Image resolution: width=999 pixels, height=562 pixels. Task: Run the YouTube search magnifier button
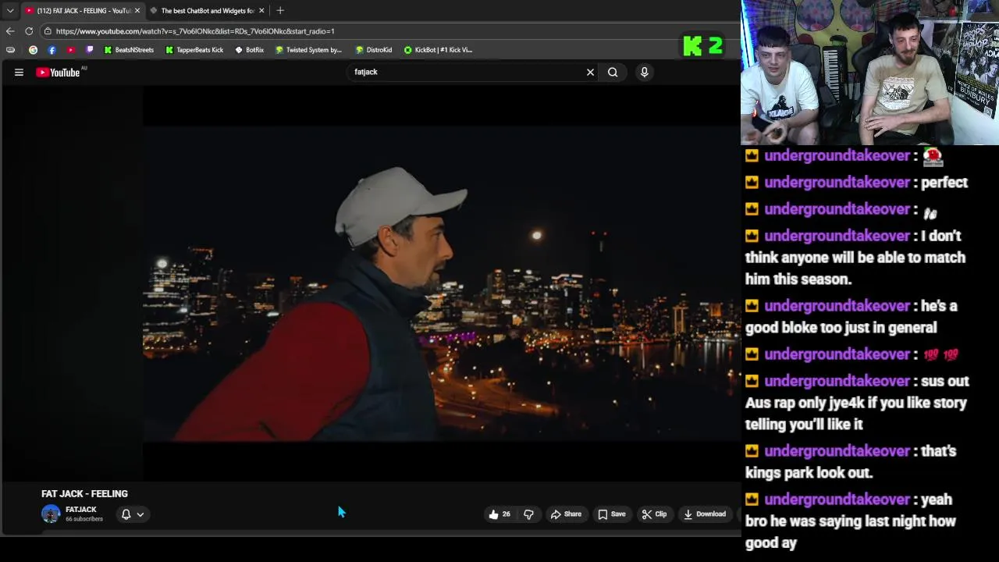[x=613, y=73]
